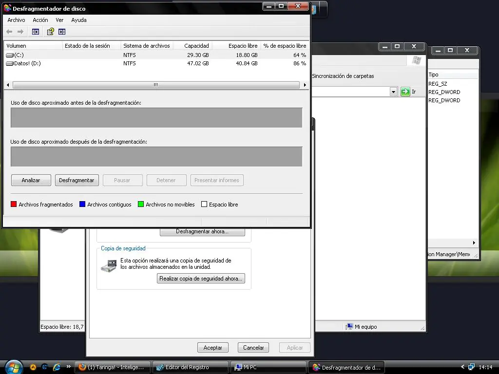The height and width of the screenshot is (374, 499).
Task: Click the backup drive icon in properties dialog
Action: pos(109,266)
